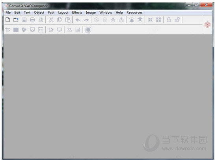
Task: Open the Object menu
Action: [39, 13]
